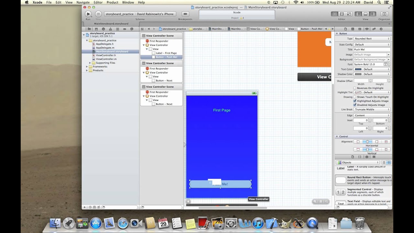
Task: Open the File menu
Action: pyautogui.click(x=49, y=2)
